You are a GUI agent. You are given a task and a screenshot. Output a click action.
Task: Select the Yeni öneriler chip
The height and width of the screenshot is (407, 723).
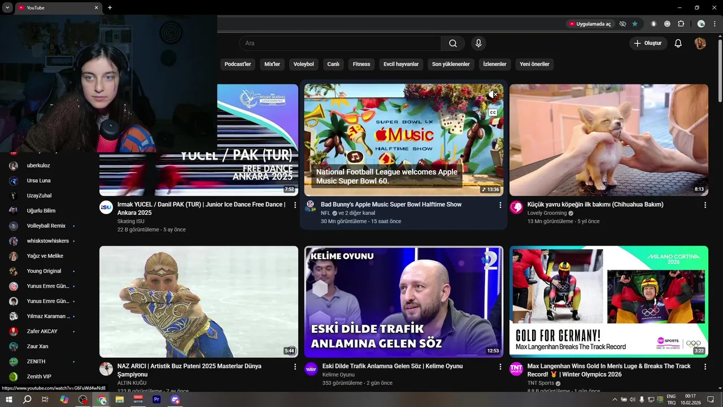coord(534,64)
